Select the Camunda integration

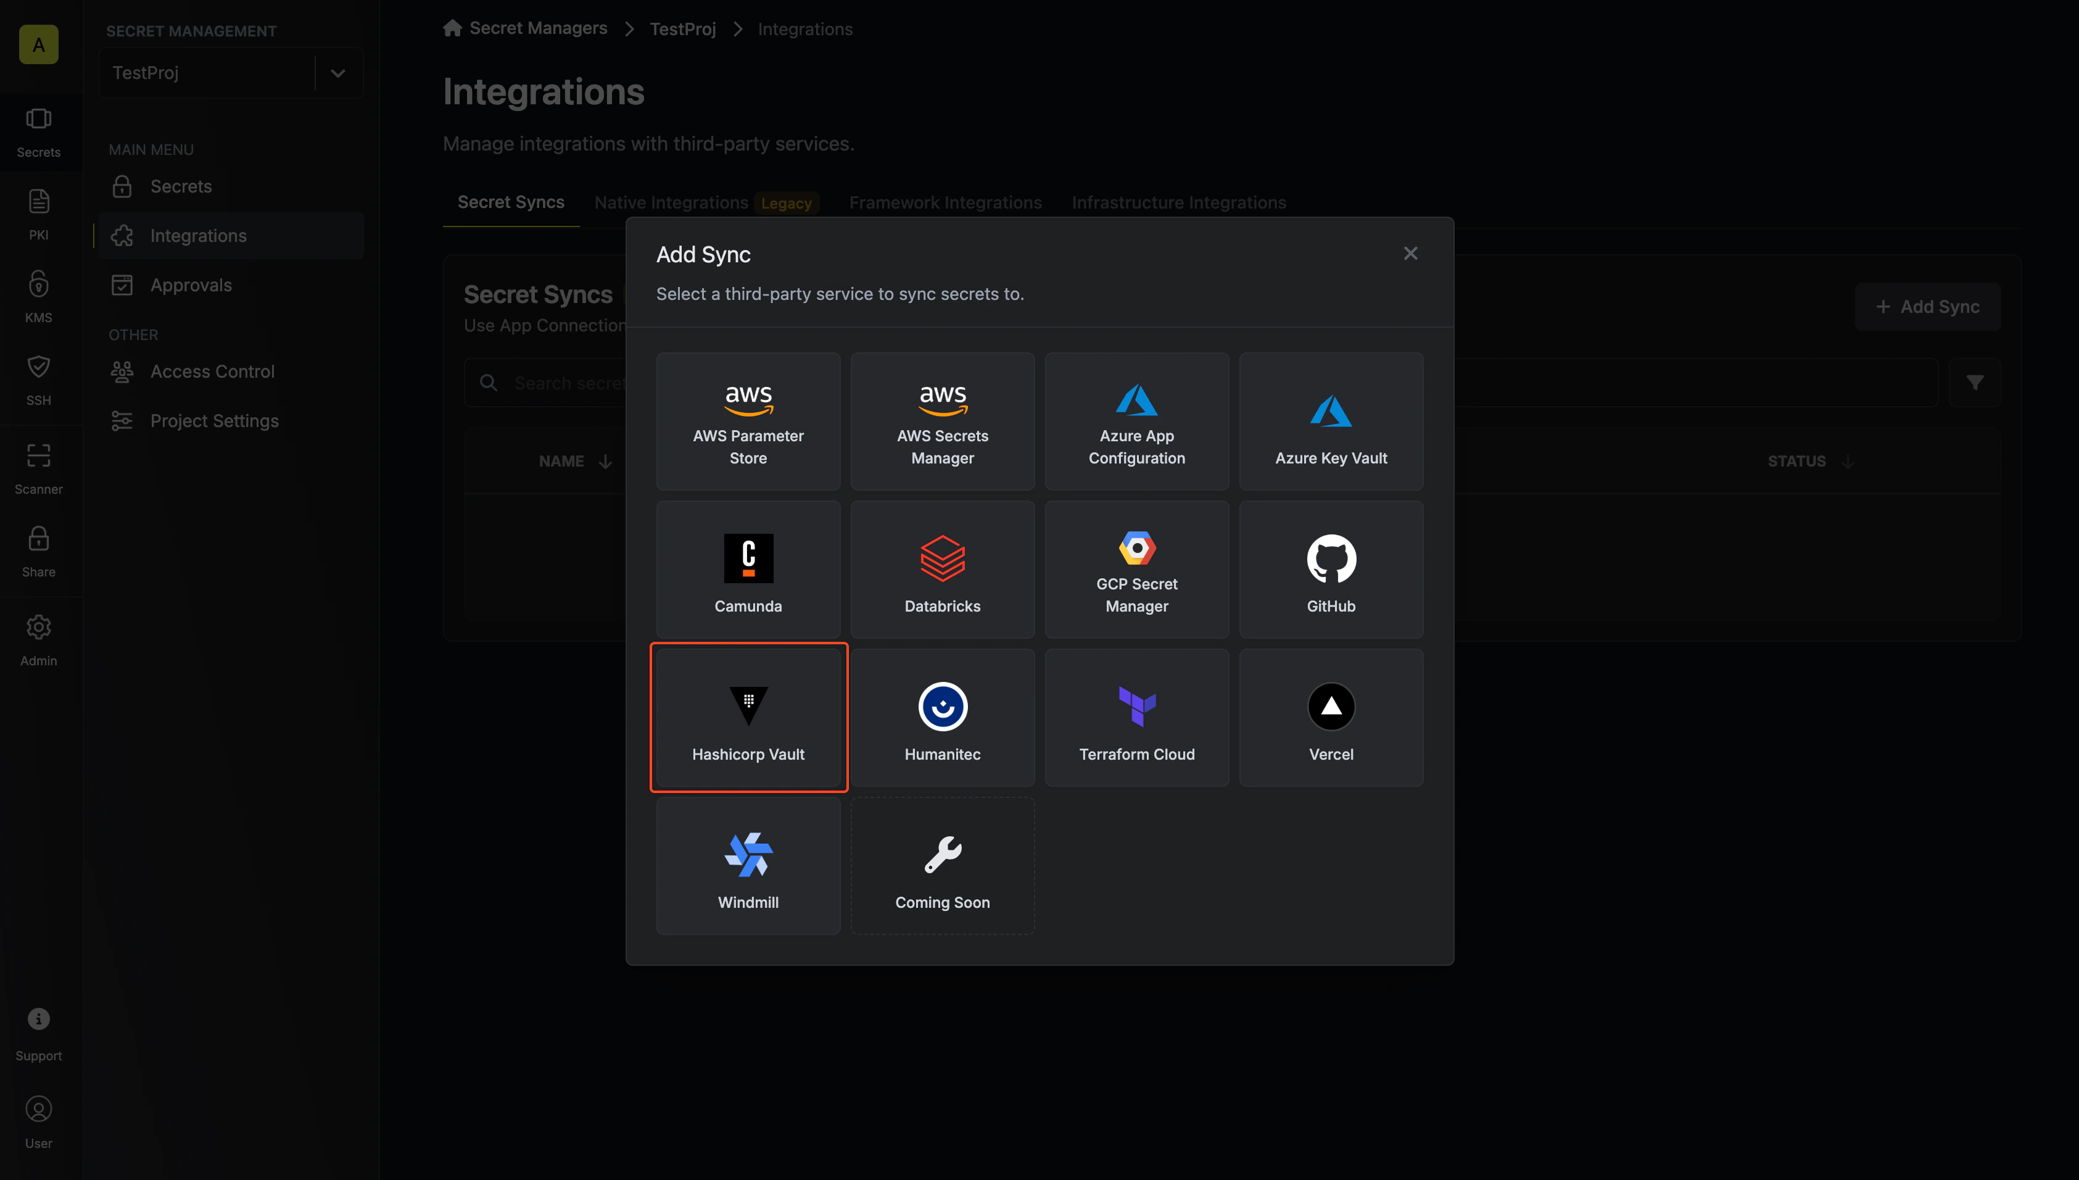748,570
